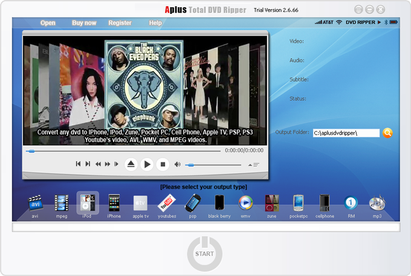Click the Bluetooth status icon
This screenshot has height=276, width=411.
tap(386, 22)
